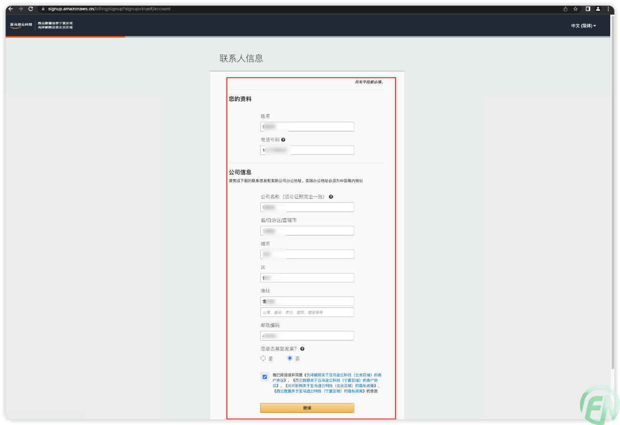Screen dimensions: 620x425
Task: Click the browser address bar URL
Action: (109, 9)
